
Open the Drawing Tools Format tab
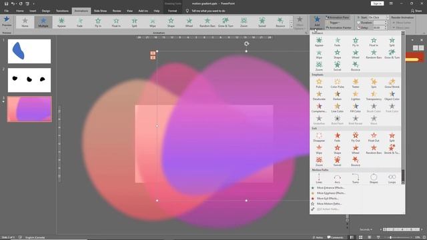pos(172,11)
